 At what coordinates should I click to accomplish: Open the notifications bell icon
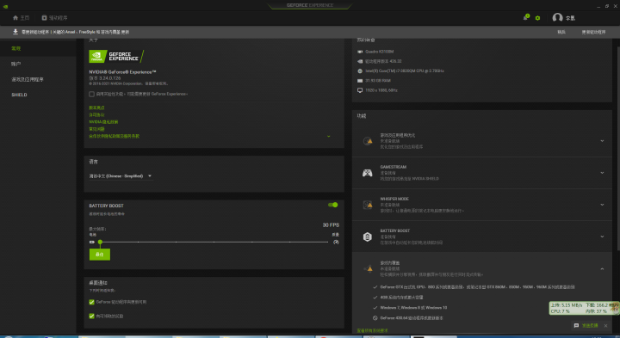tap(526, 17)
